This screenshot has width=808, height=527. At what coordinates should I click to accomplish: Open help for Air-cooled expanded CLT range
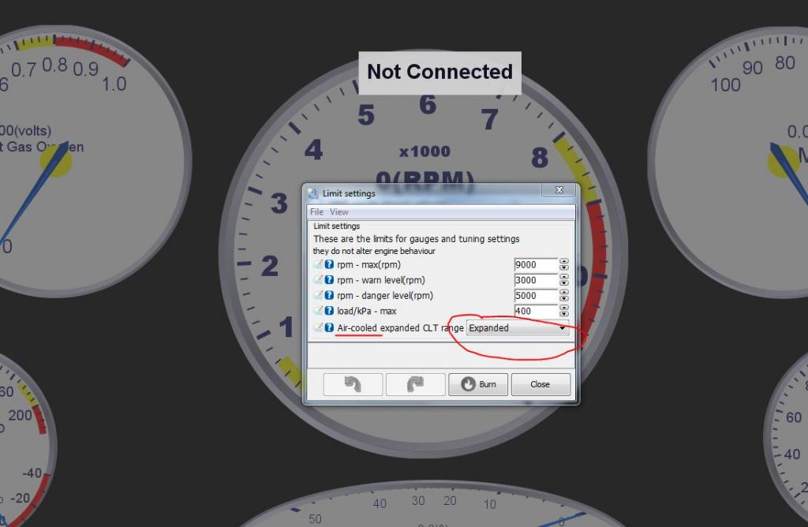pyautogui.click(x=329, y=327)
